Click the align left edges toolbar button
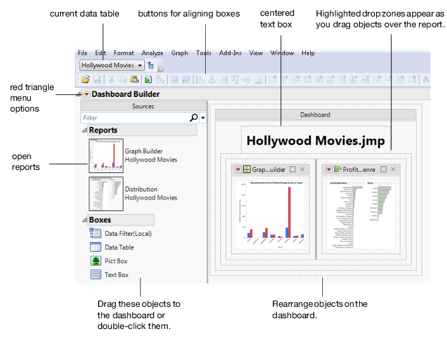The image size is (447, 348). coord(199,80)
